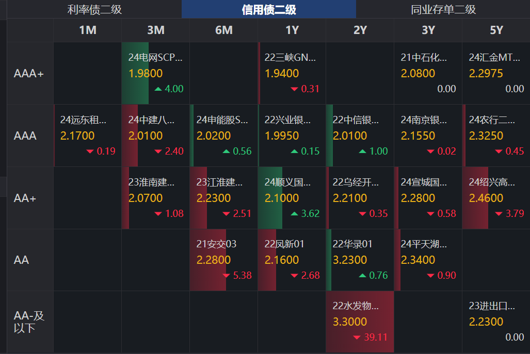Image resolution: width=530 pixels, height=354 pixels.
Task: Select the active 信用债二级 tab
Action: [x=268, y=9]
